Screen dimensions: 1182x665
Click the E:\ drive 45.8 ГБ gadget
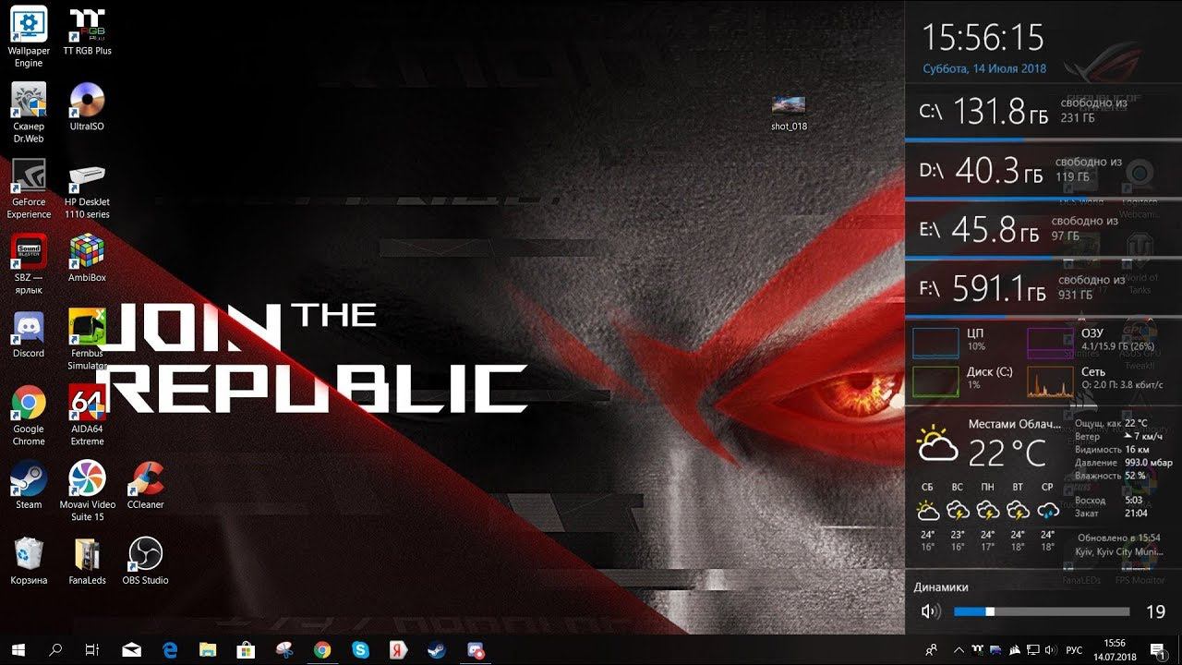pos(1043,229)
